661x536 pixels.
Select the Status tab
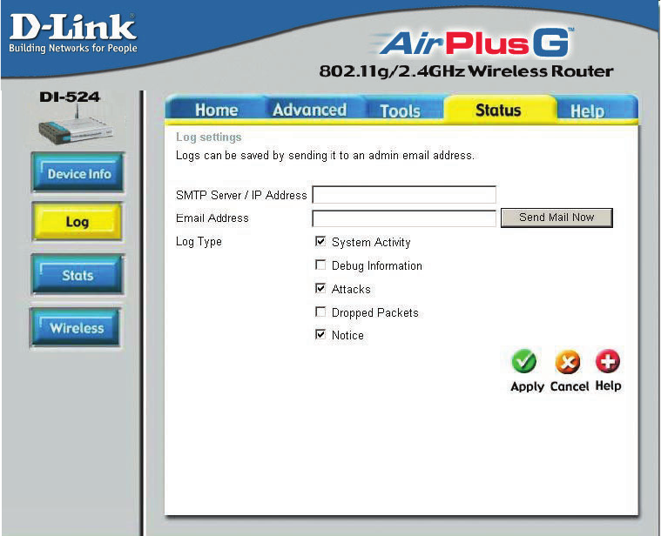coord(498,110)
